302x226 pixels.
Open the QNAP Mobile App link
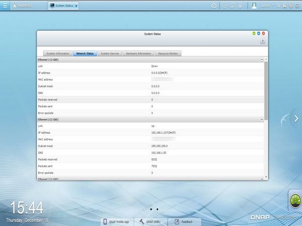tap(117, 222)
